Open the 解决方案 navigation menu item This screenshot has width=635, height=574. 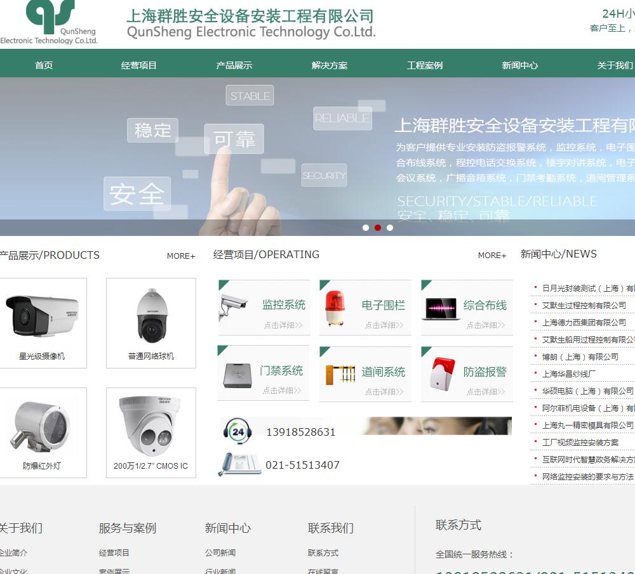330,65
